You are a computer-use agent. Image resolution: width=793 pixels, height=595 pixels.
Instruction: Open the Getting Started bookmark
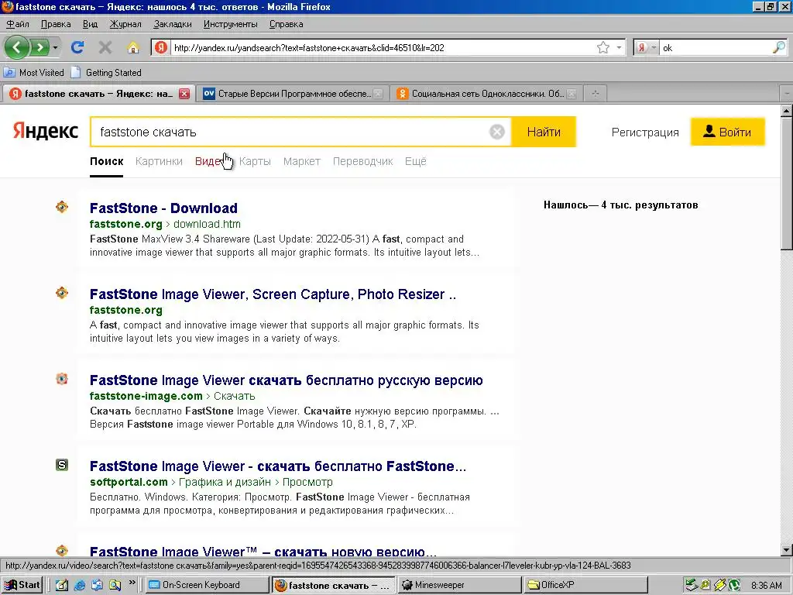pyautogui.click(x=106, y=72)
